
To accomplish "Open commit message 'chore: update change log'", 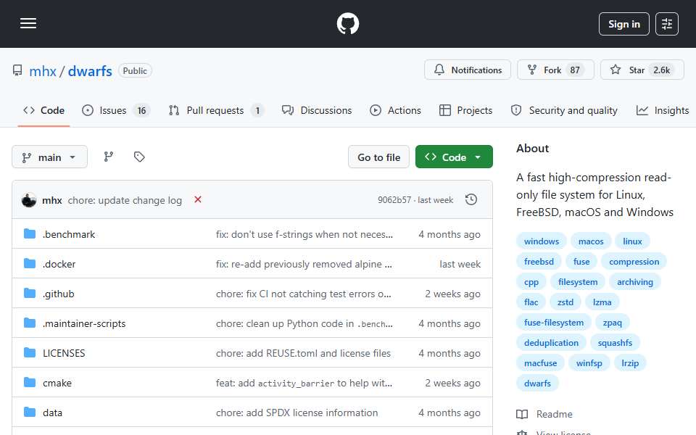I will pos(125,200).
